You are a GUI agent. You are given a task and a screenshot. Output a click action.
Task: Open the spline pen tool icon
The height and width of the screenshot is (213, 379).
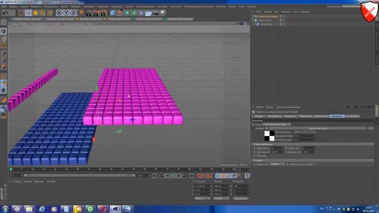pyautogui.click(x=120, y=12)
